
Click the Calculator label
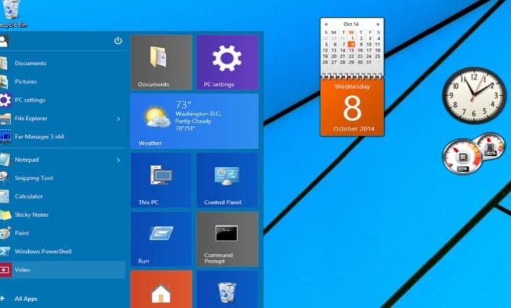[29, 196]
